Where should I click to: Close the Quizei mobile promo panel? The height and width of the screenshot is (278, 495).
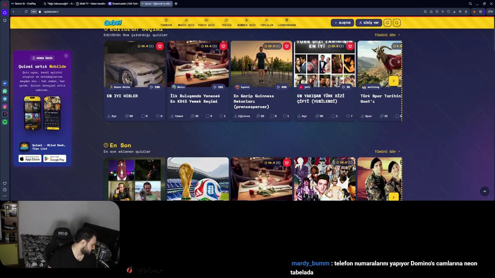click(x=66, y=56)
